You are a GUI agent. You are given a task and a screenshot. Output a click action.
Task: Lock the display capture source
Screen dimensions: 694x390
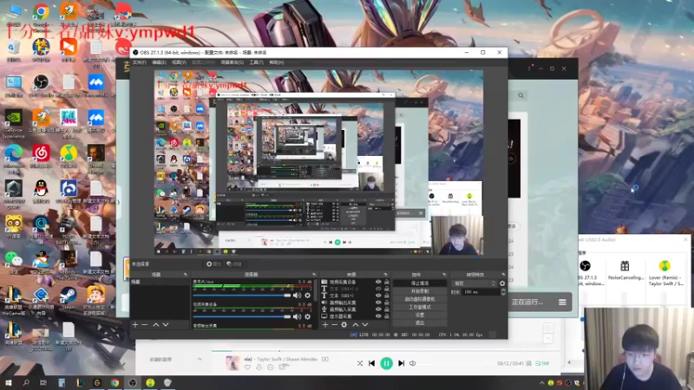point(386,316)
